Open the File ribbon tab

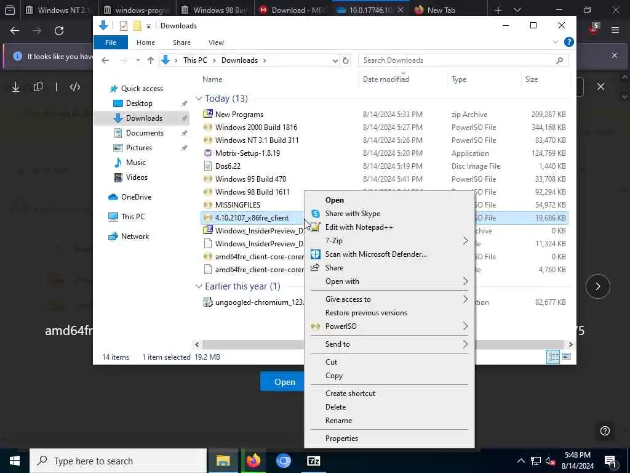pos(111,42)
